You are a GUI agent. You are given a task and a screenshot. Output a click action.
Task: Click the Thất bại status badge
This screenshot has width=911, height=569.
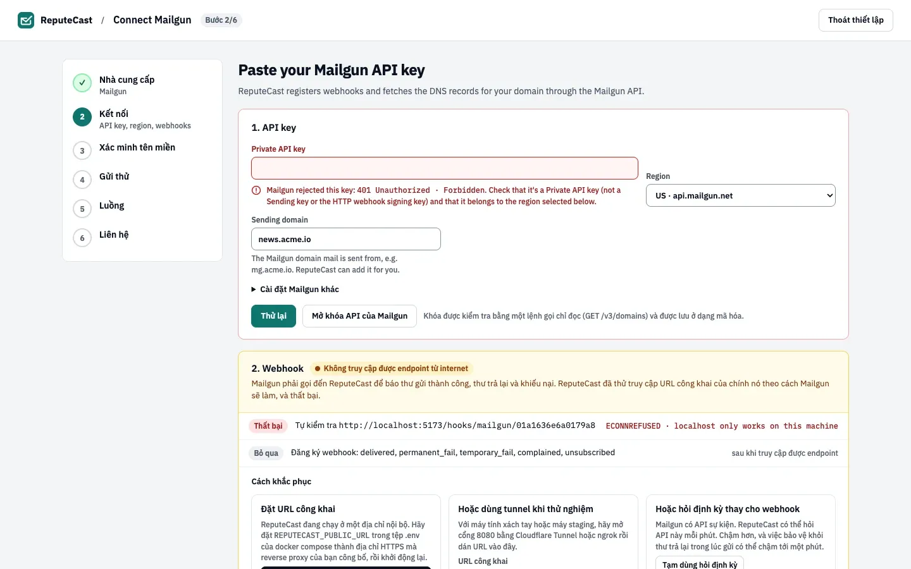click(268, 426)
